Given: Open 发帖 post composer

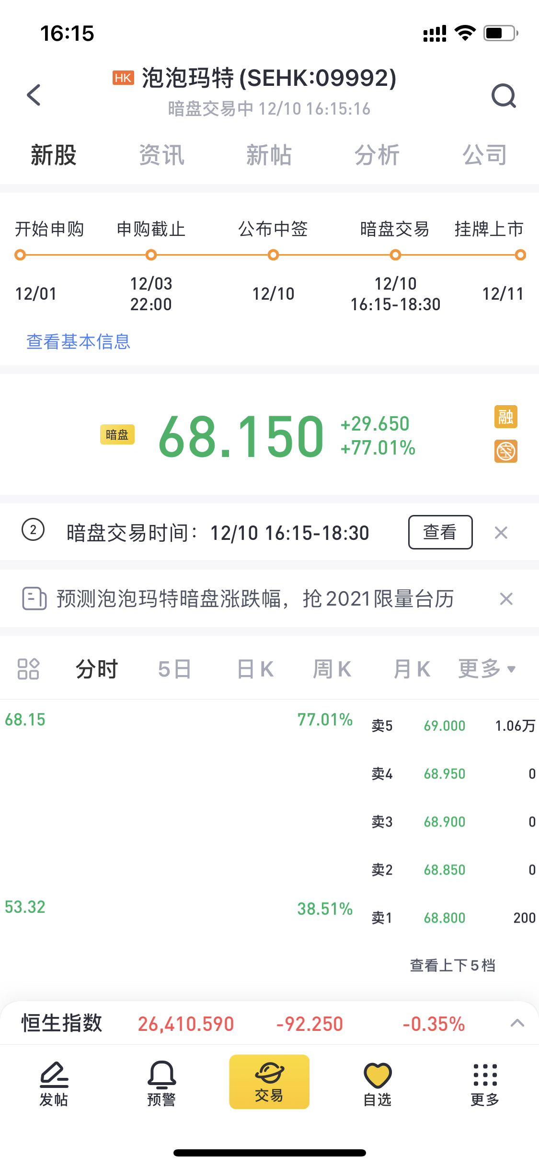Looking at the screenshot, I should click(54, 1084).
